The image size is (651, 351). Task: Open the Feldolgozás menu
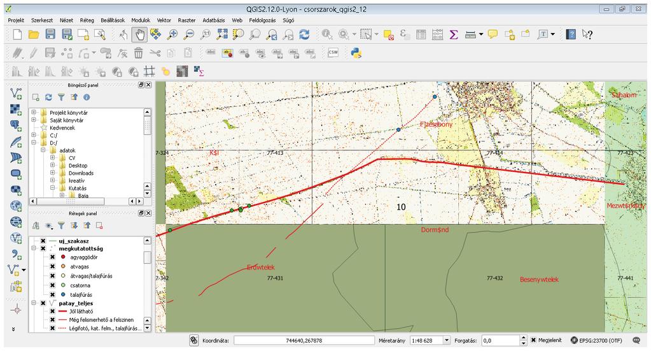tap(262, 20)
